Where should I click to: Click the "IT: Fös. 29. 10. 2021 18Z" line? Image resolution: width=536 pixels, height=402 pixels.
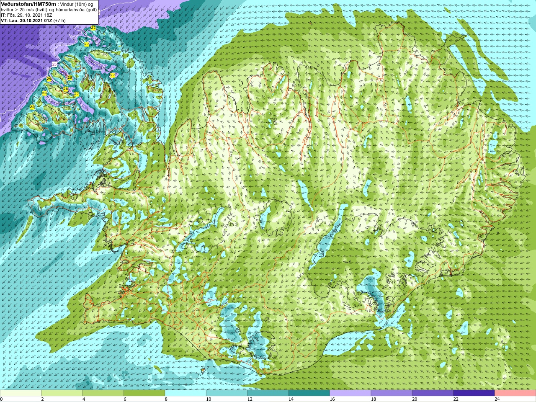(x=26, y=15)
